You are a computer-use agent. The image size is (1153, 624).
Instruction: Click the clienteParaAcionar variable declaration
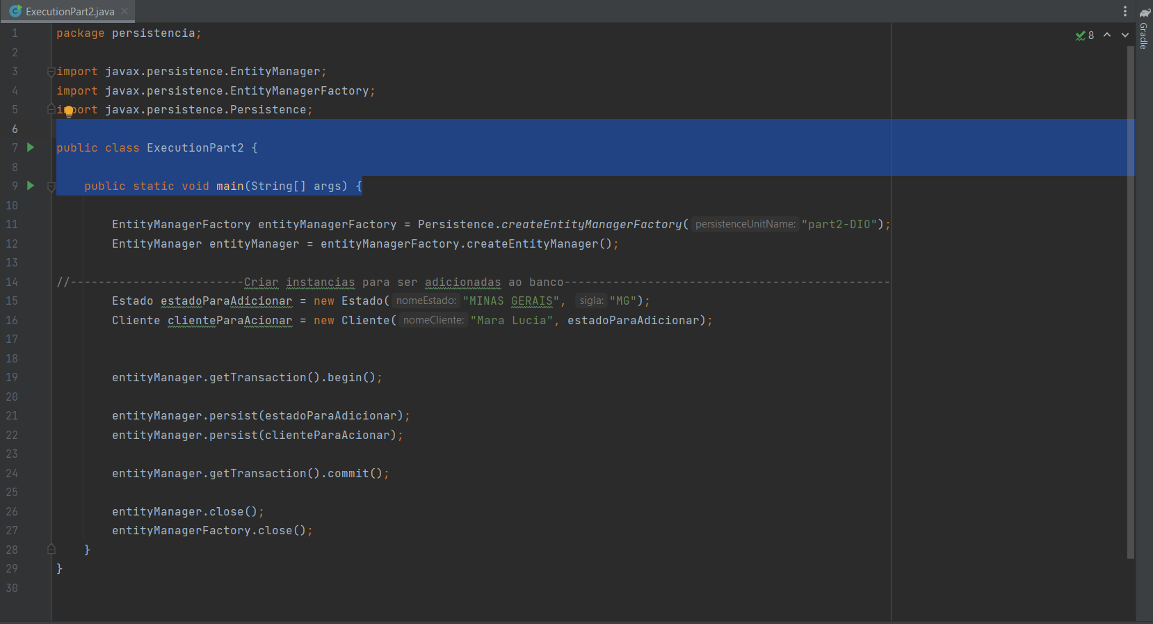point(230,320)
